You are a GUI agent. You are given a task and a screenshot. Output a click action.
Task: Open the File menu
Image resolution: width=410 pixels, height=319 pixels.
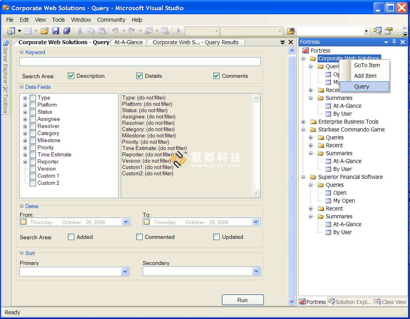(9, 20)
